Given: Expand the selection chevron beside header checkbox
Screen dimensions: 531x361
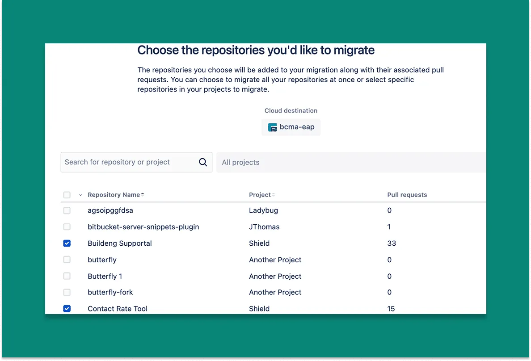Looking at the screenshot, I should 80,195.
